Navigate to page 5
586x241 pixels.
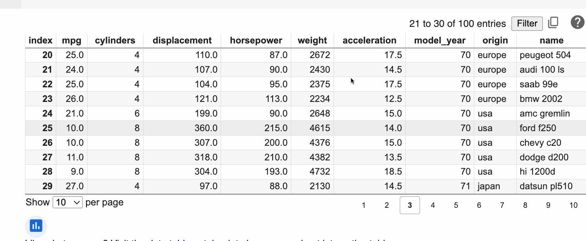point(456,205)
